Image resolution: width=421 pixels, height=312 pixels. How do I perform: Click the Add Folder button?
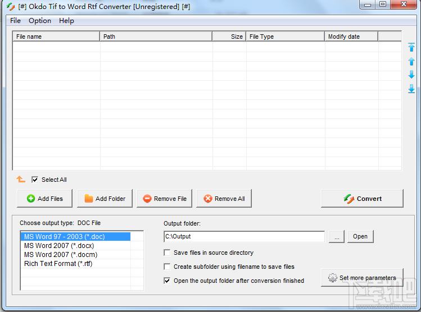105,199
